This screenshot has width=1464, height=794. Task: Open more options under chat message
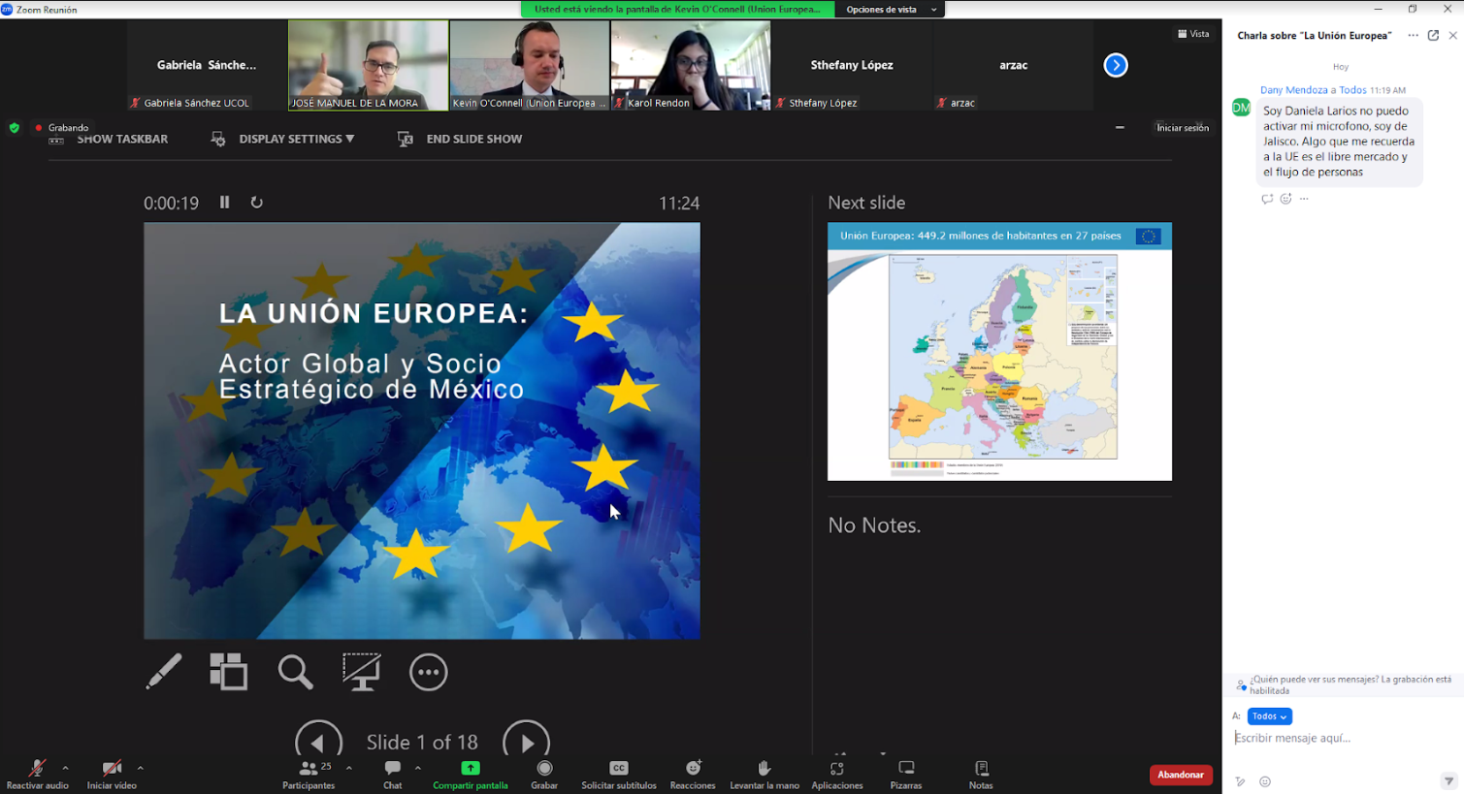[x=1304, y=199]
